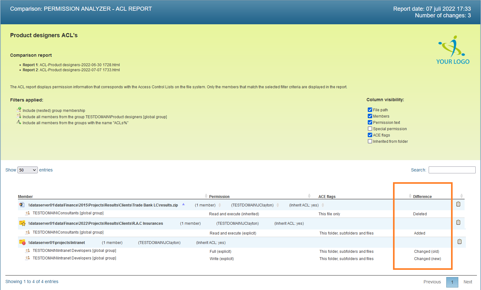Copy R.A.C Insurances row using clipboard icon
The image size is (481, 290).
point(458,222)
